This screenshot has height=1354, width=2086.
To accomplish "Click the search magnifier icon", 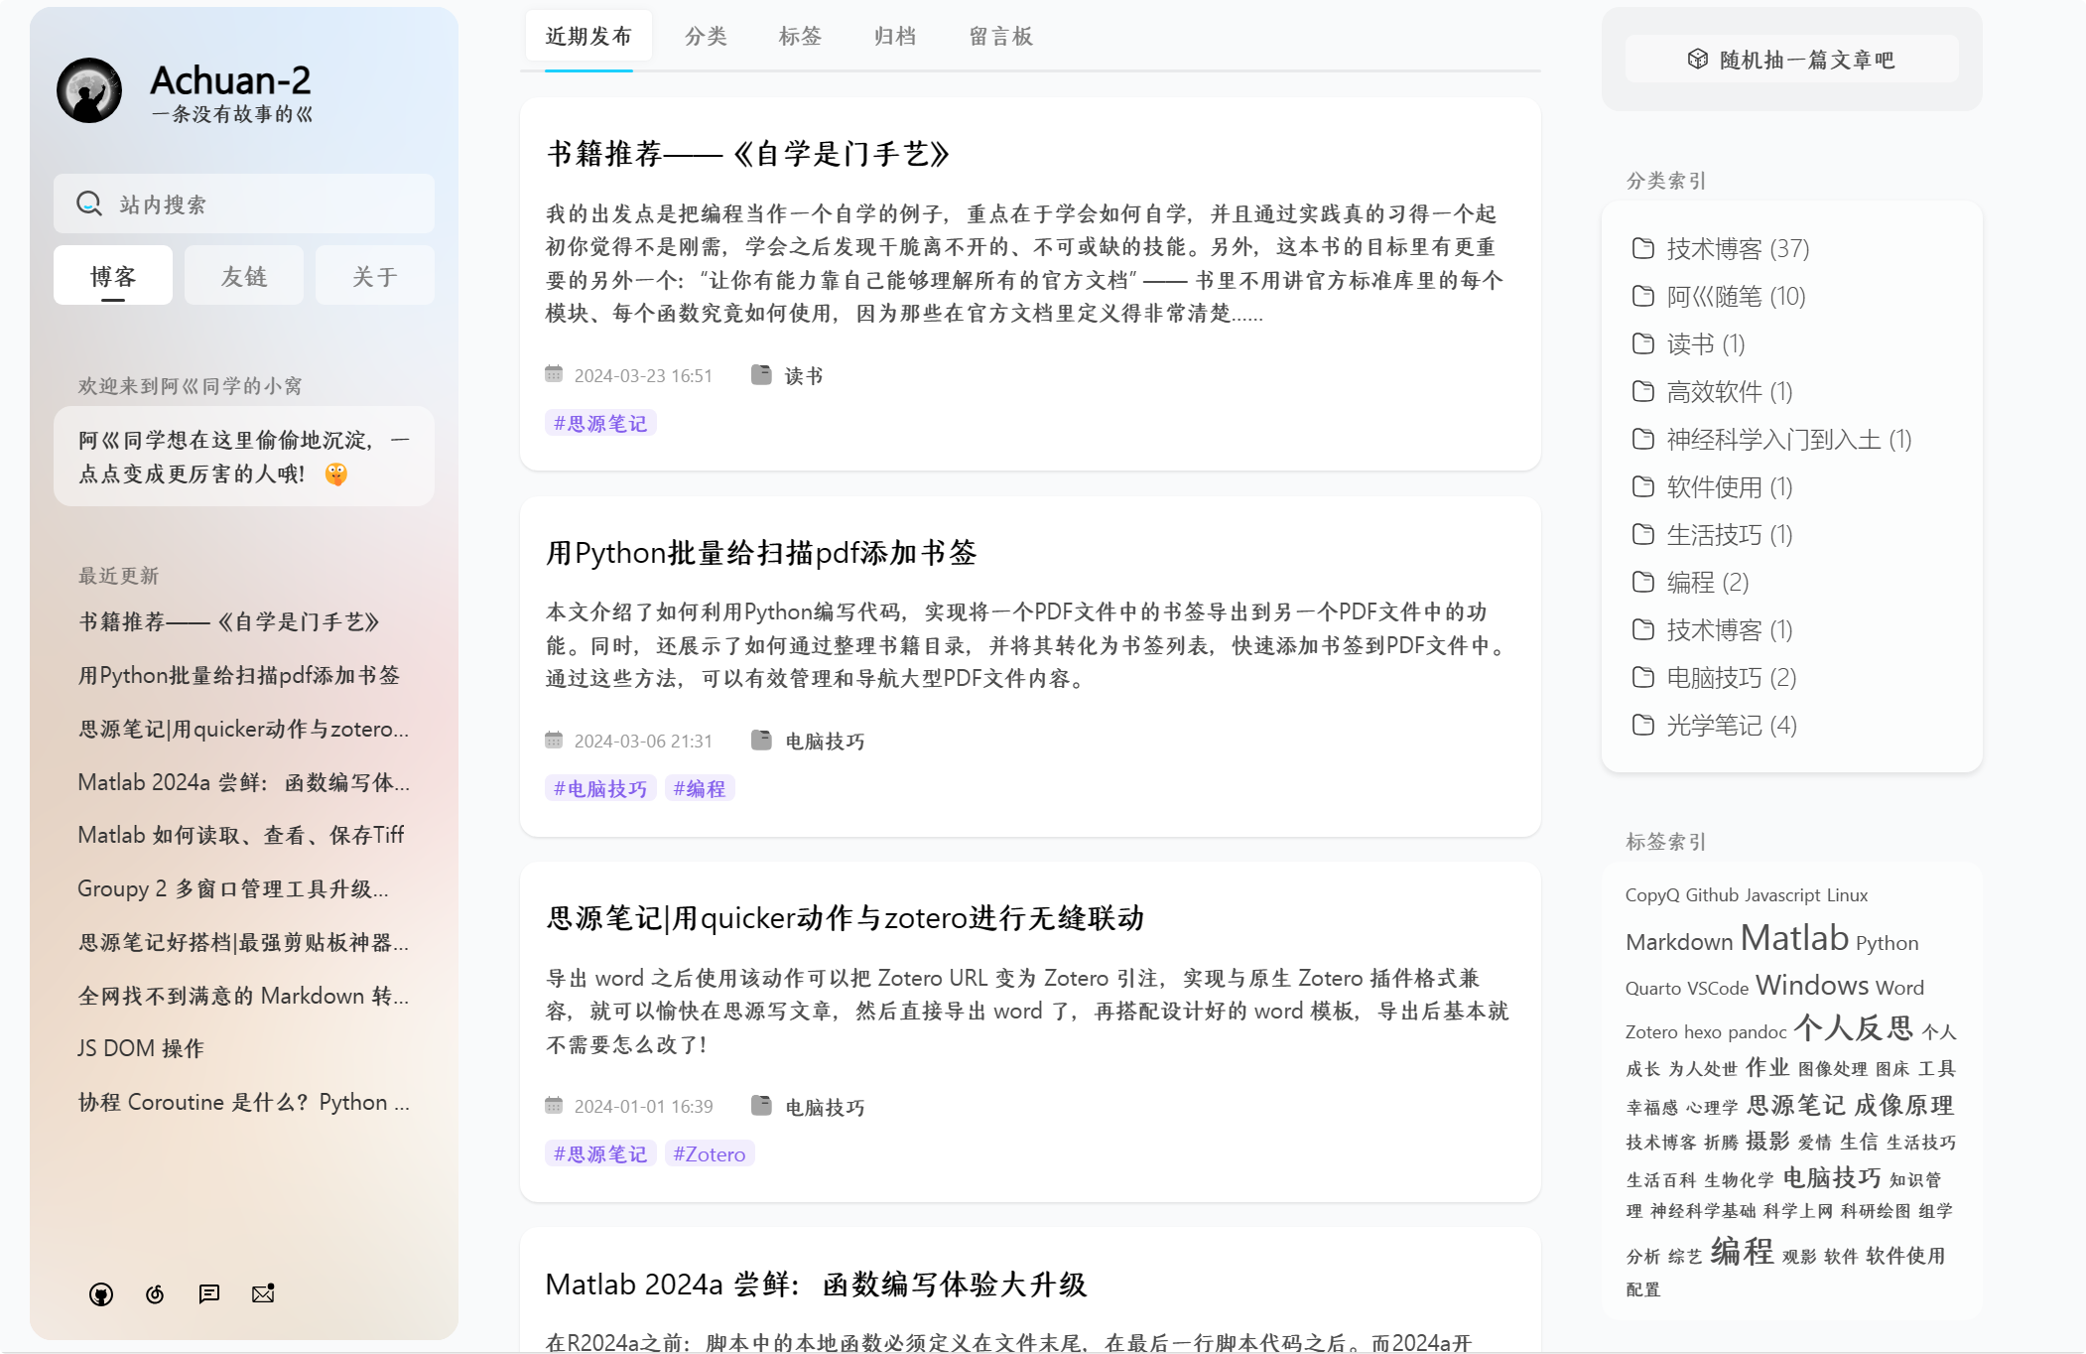I will click(x=89, y=203).
